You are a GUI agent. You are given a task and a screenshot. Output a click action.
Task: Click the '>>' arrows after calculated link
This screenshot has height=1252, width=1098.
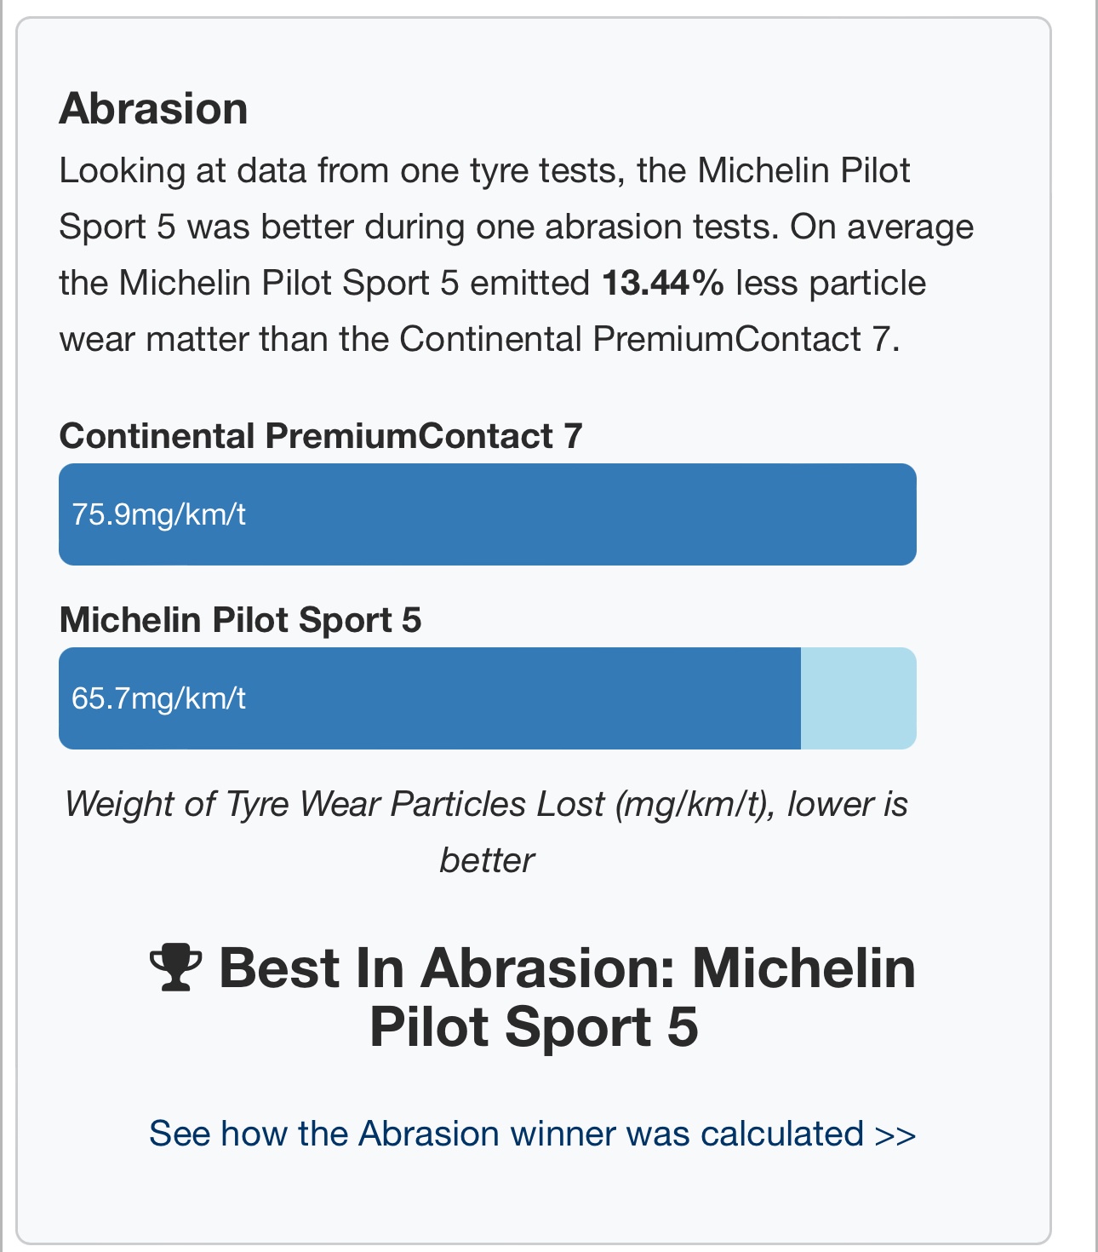point(895,1134)
